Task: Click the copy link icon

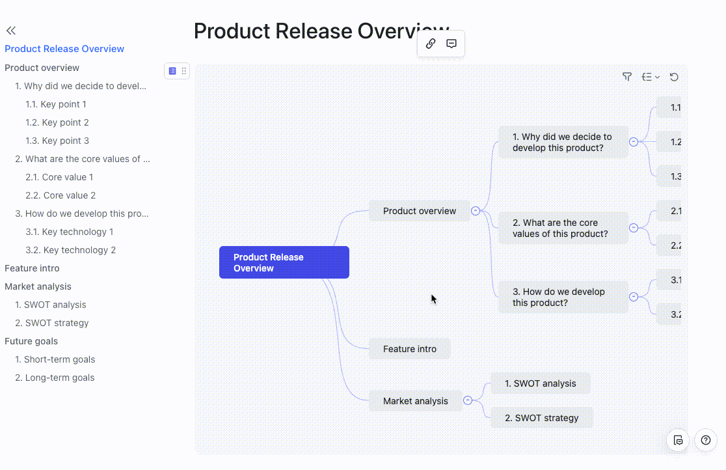Action: [x=430, y=44]
